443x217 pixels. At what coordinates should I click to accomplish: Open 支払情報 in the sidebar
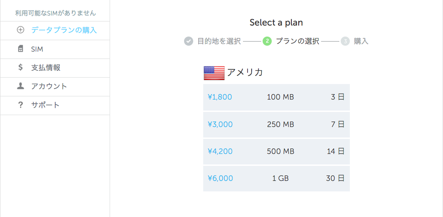click(x=55, y=68)
